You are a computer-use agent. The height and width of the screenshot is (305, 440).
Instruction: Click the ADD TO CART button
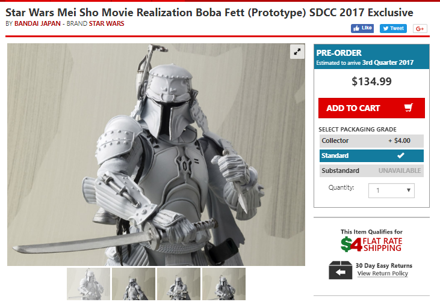tap(371, 108)
